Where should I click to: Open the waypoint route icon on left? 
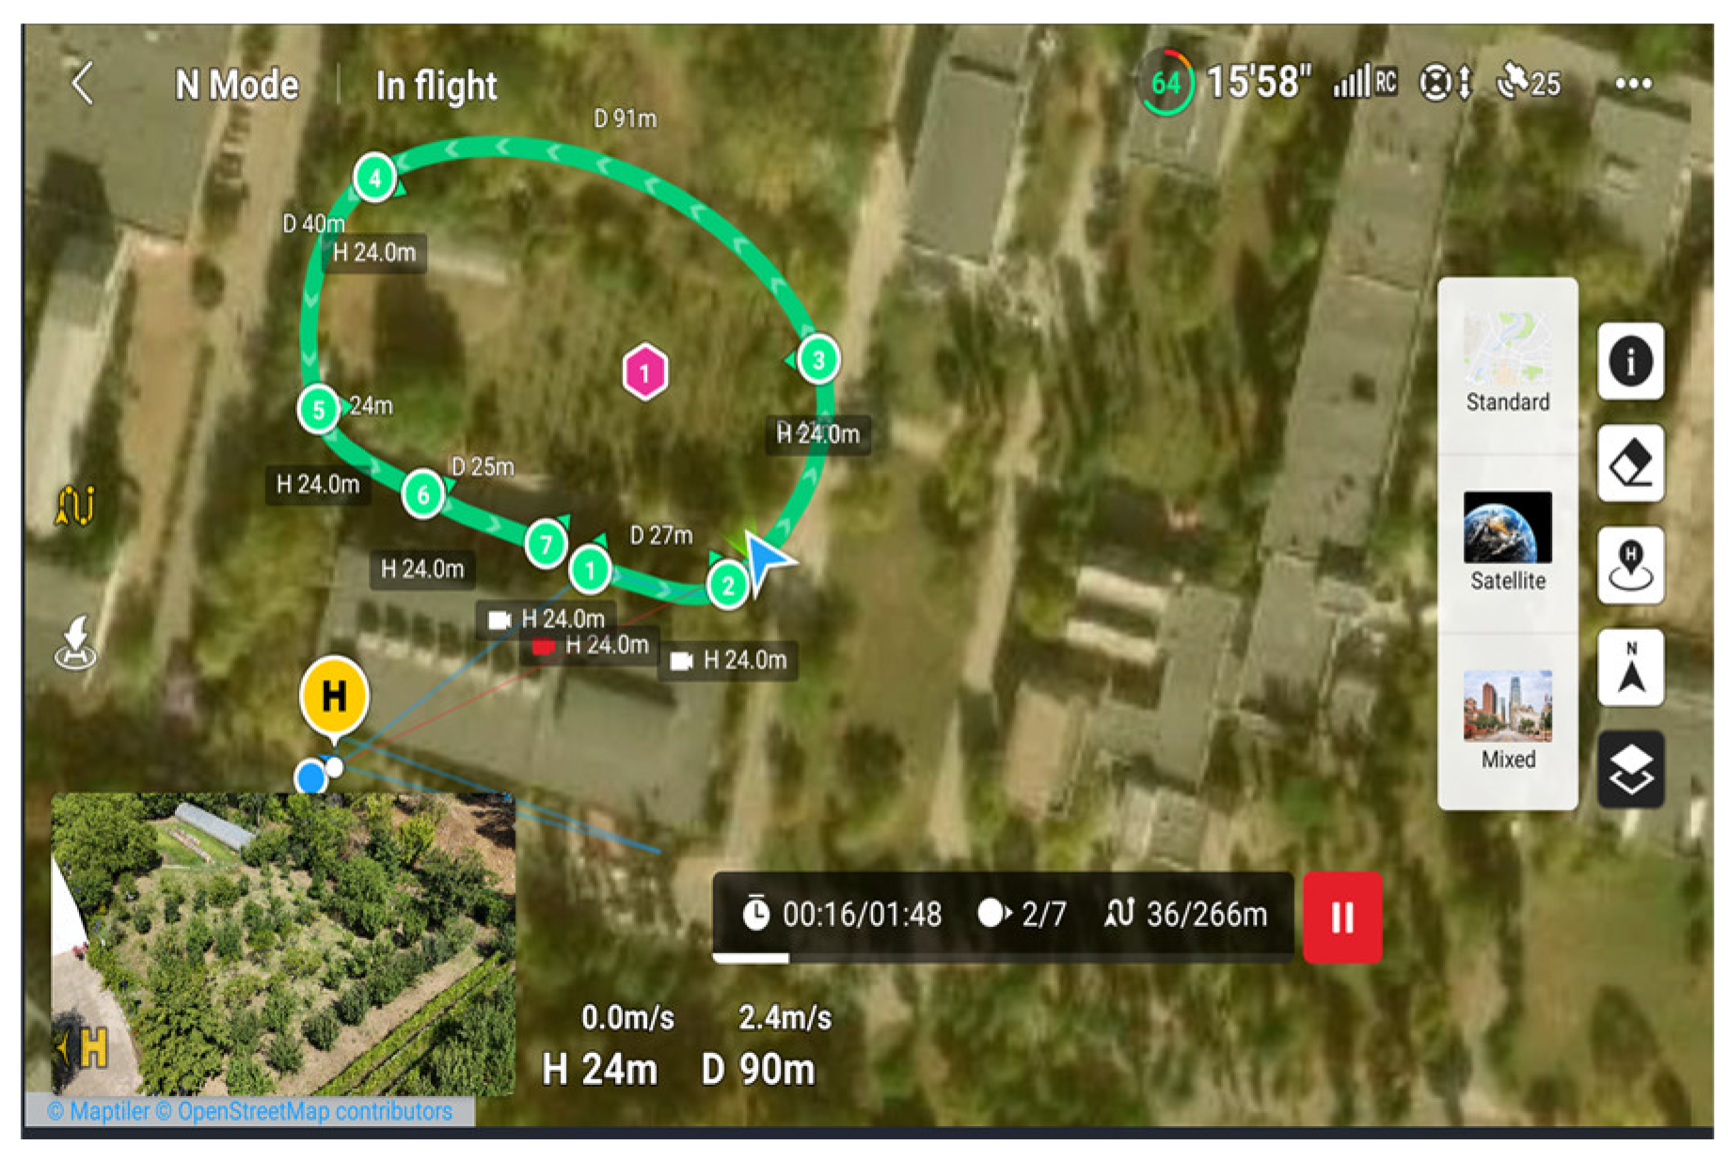click(x=75, y=505)
